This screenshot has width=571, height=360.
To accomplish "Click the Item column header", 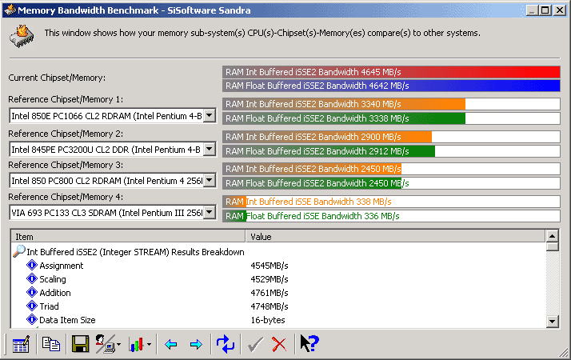I will (129, 237).
